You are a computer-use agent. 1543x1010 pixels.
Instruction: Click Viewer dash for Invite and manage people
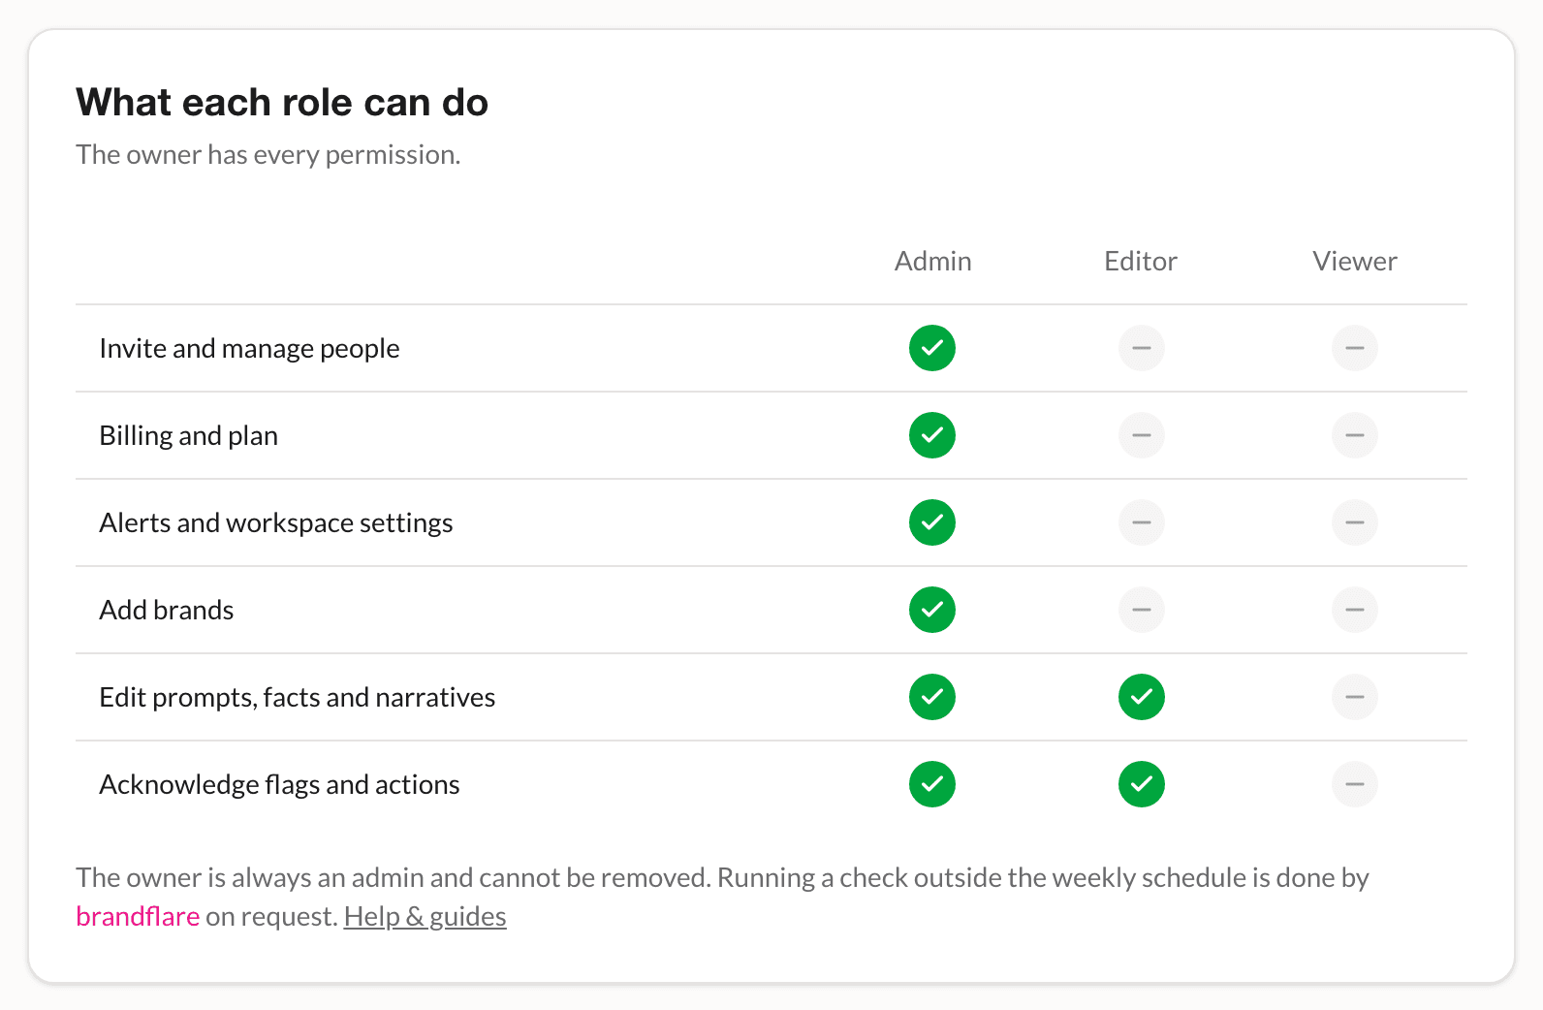click(1355, 348)
